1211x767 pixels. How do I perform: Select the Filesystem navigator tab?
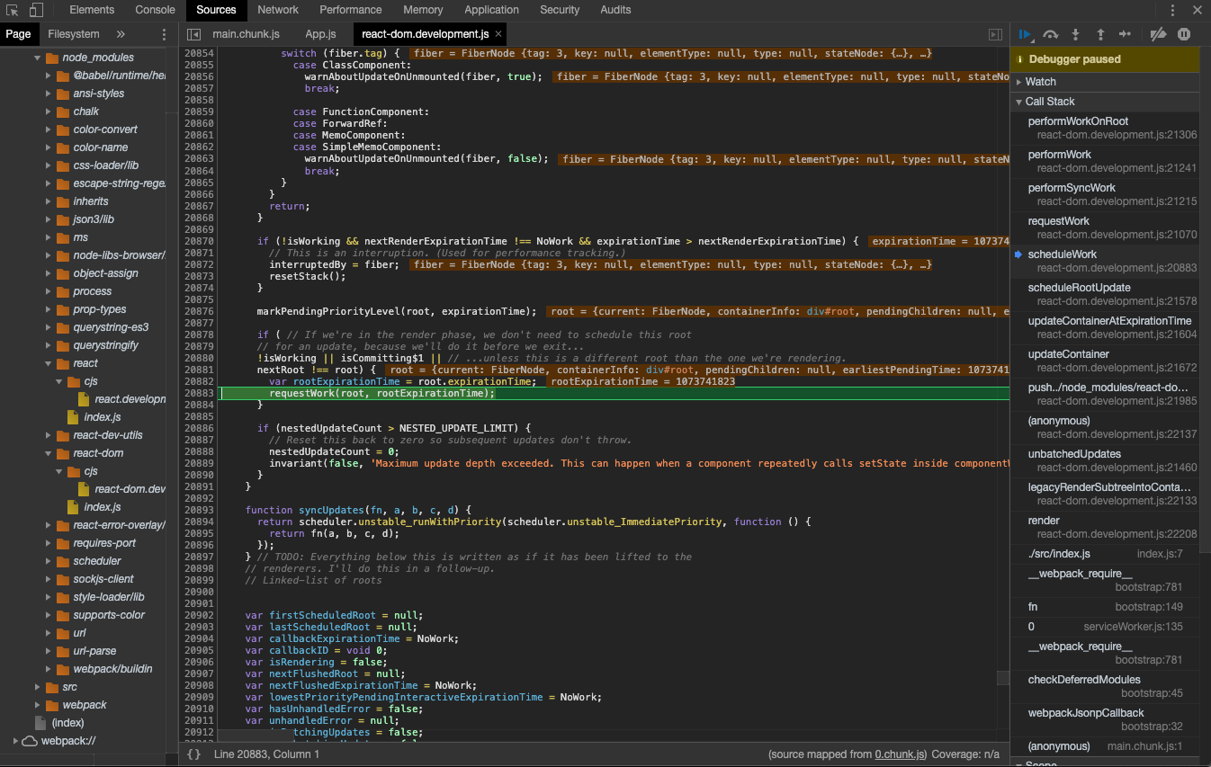coord(74,34)
